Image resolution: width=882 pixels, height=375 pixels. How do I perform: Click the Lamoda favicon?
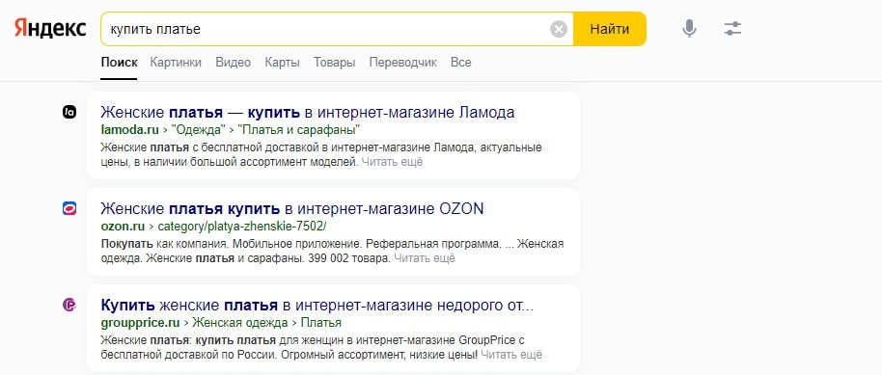(69, 113)
